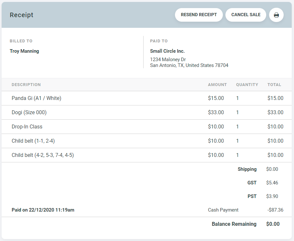The image size is (294, 241).
Task: Click the PST tax label
Action: (252, 196)
